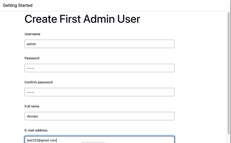Click the masked dots in Confirm password

point(31,93)
